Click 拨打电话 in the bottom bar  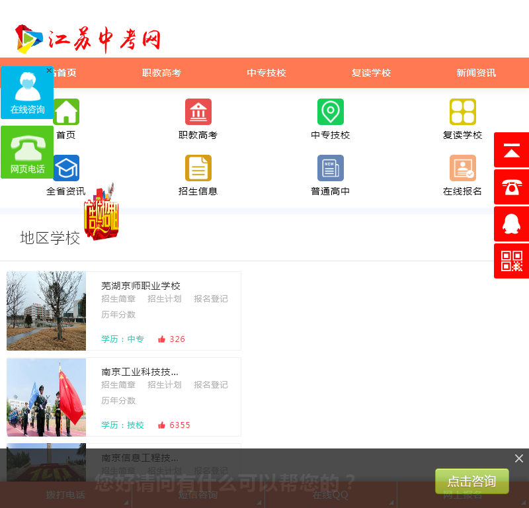click(x=65, y=495)
